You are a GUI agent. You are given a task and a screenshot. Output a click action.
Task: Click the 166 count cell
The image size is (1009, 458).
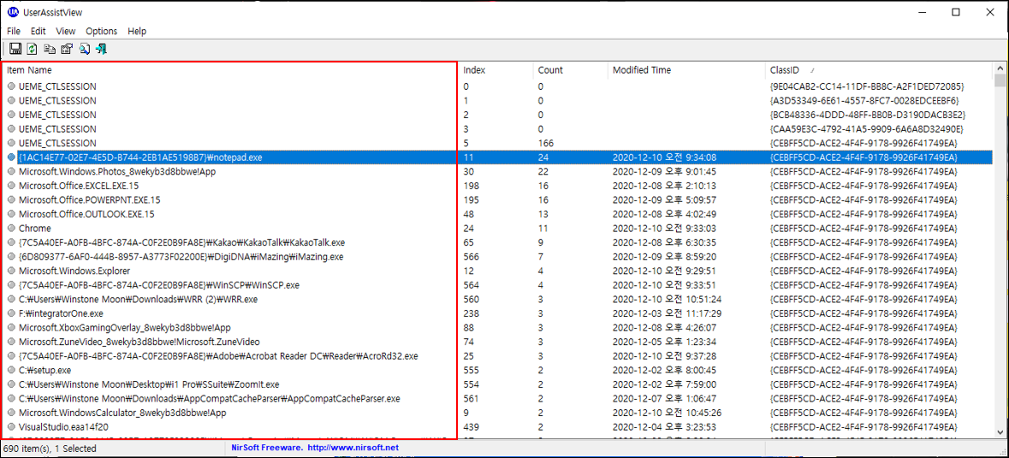click(x=546, y=143)
